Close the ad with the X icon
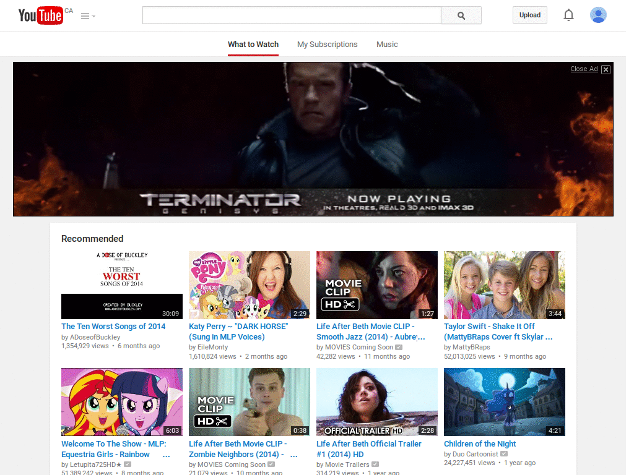Viewport: 634px width, 475px height. pyautogui.click(x=606, y=69)
